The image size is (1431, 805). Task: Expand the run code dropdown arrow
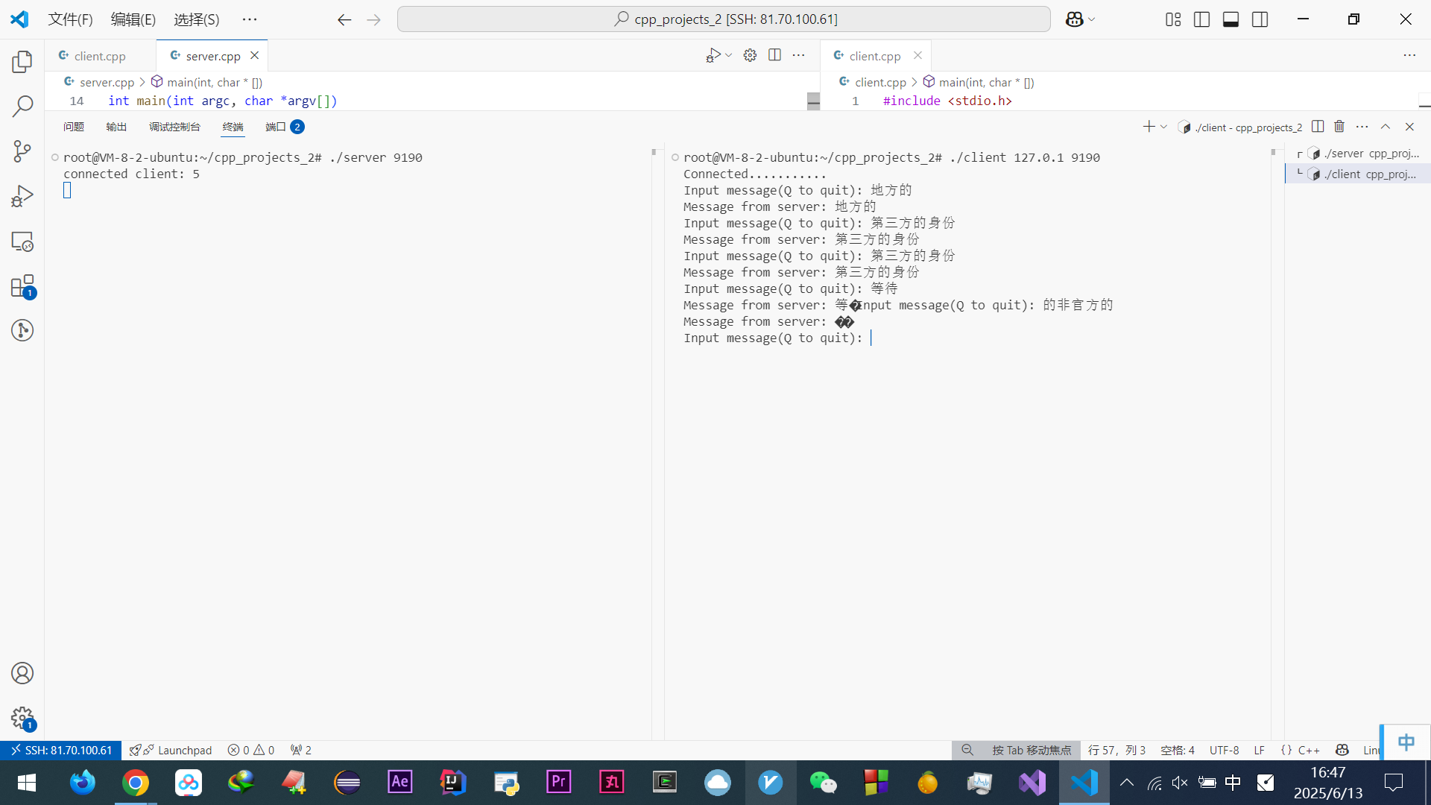coord(729,55)
